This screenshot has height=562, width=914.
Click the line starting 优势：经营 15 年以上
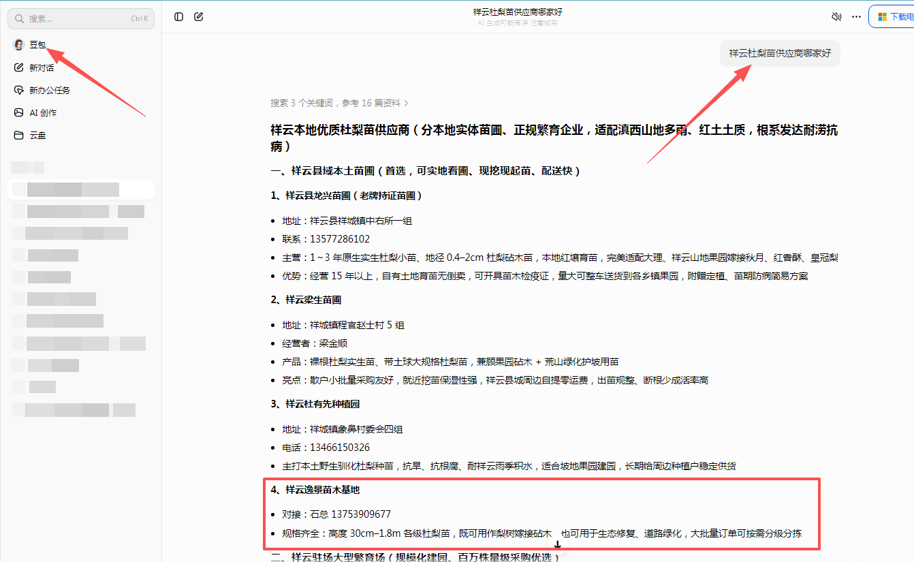(x=545, y=276)
